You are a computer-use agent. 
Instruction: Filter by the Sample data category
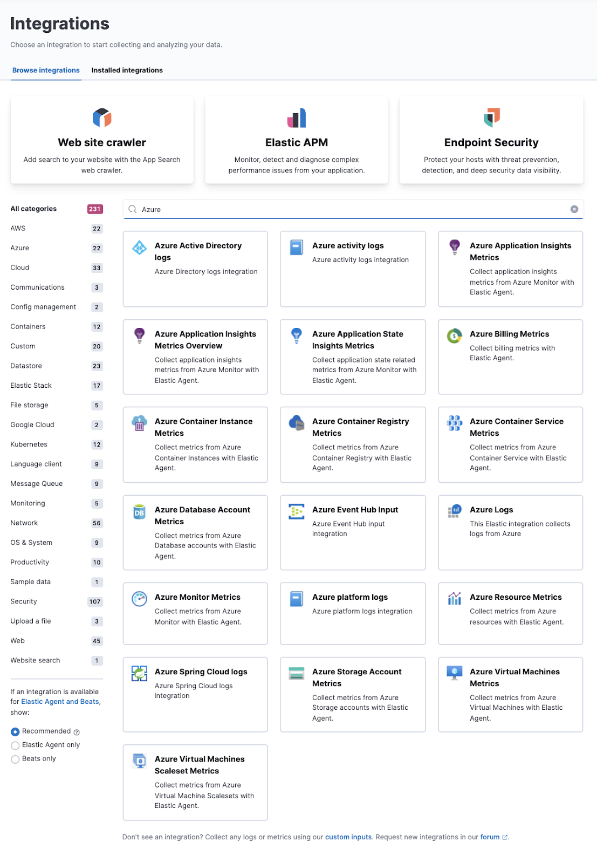click(57, 582)
